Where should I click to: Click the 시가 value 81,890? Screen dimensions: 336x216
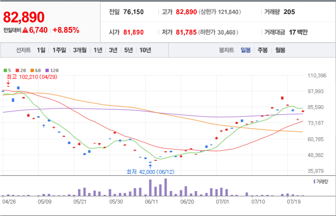(x=133, y=32)
